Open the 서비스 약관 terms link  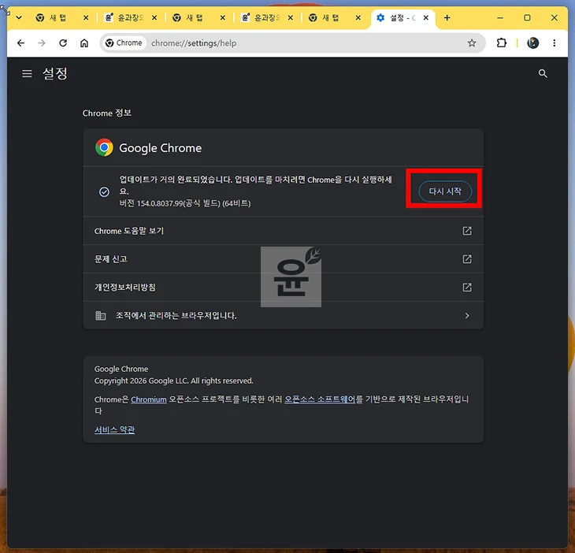click(x=114, y=429)
